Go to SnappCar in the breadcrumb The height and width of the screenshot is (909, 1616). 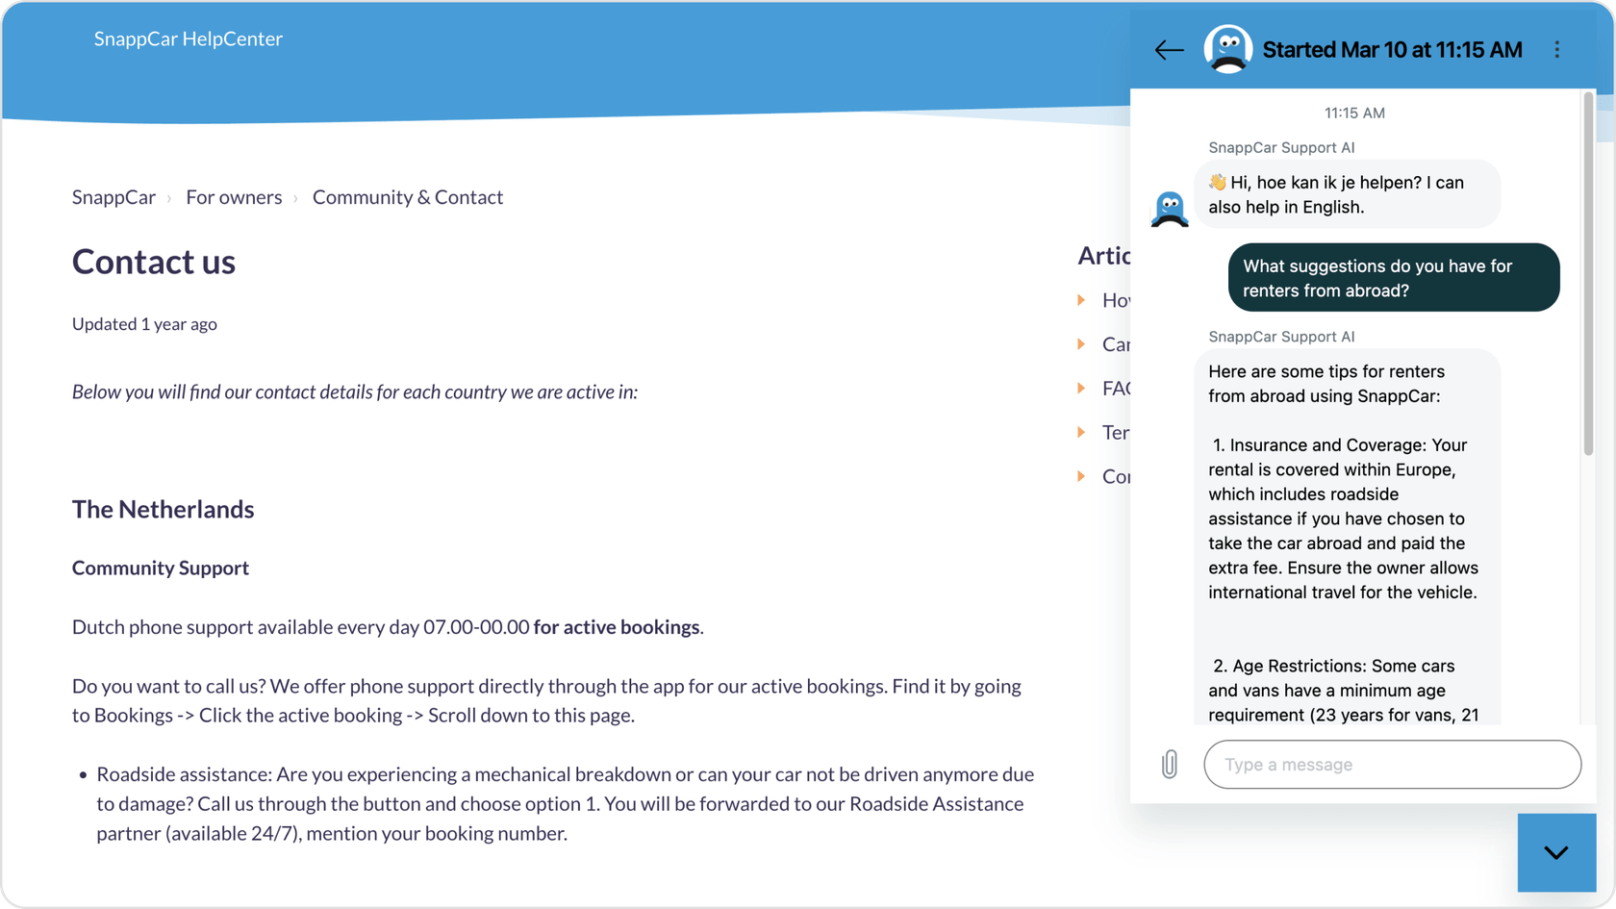tap(114, 197)
